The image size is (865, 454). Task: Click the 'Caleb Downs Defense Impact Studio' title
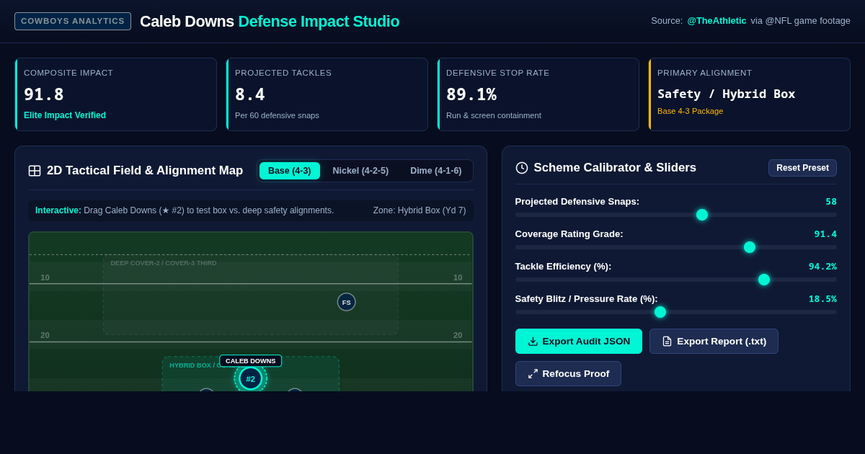pos(270,22)
